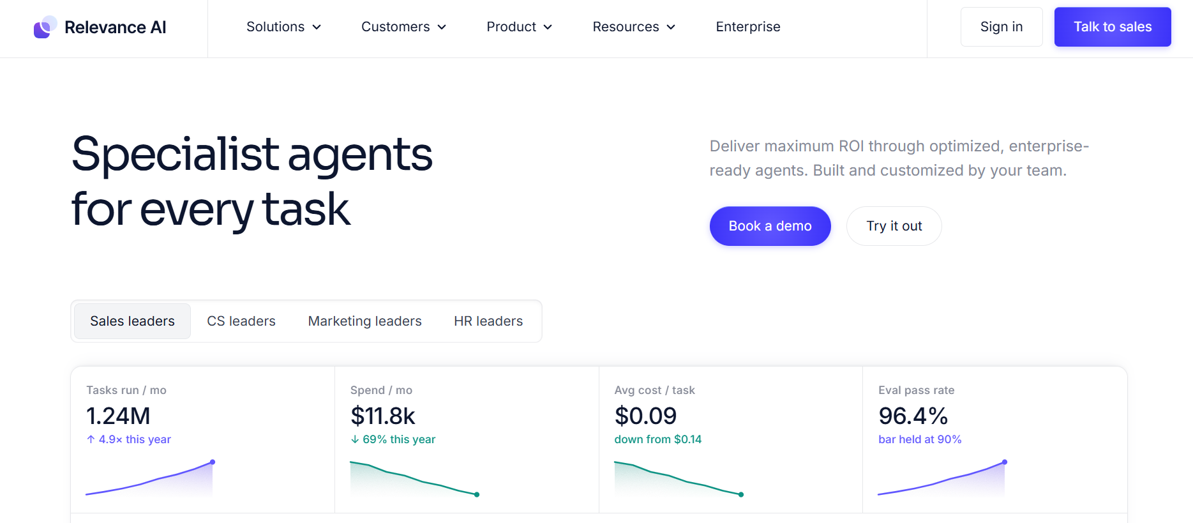The height and width of the screenshot is (523, 1193).
Task: Click the Tasks run / mo sparkline chart
Action: point(150,478)
